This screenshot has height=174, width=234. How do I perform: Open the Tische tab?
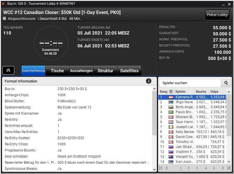click(x=57, y=71)
